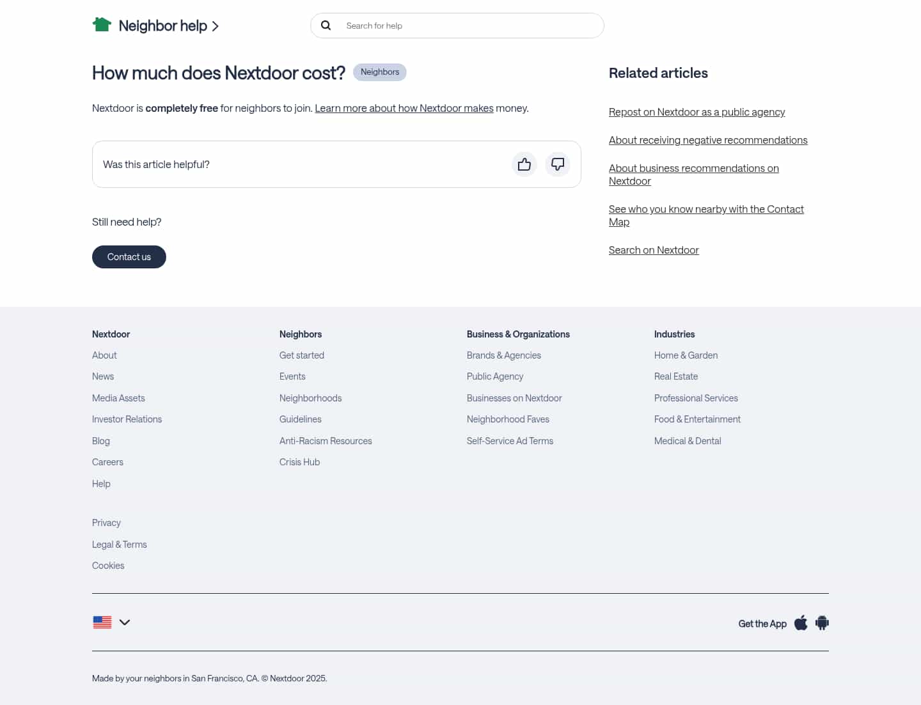Viewport: 921px width, 705px height.
Task: Get the app via the Android icon
Action: (x=821, y=623)
